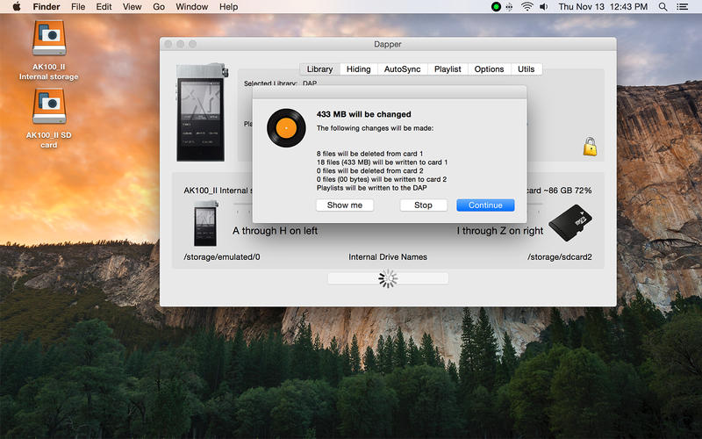Screen dimensions: 702x439
Task: Click the small player icon above /storage/emulated/0
Action: click(x=206, y=223)
